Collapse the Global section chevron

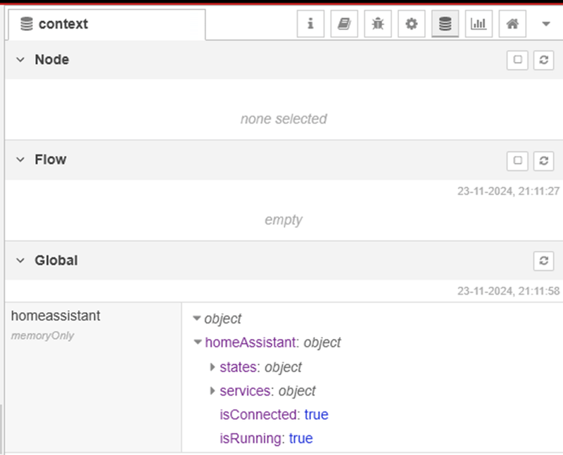tap(20, 260)
